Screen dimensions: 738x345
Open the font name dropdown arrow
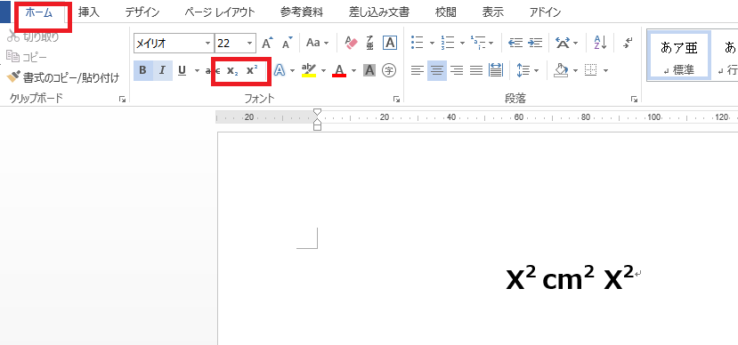208,44
